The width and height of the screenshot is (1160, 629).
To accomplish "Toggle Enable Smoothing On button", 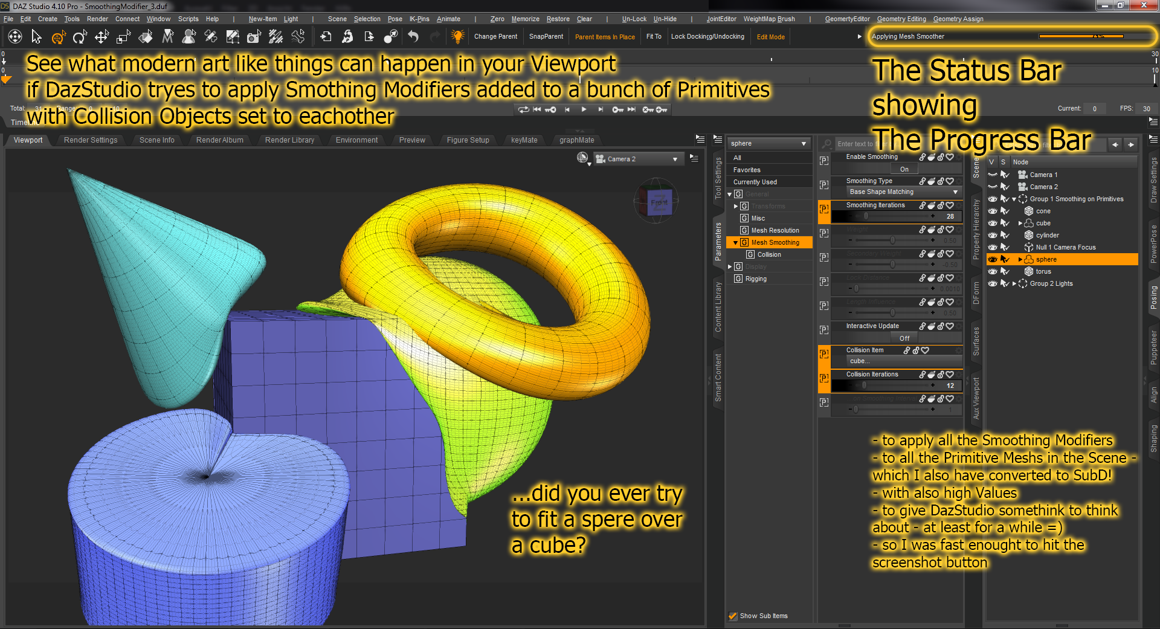I will pos(904,170).
